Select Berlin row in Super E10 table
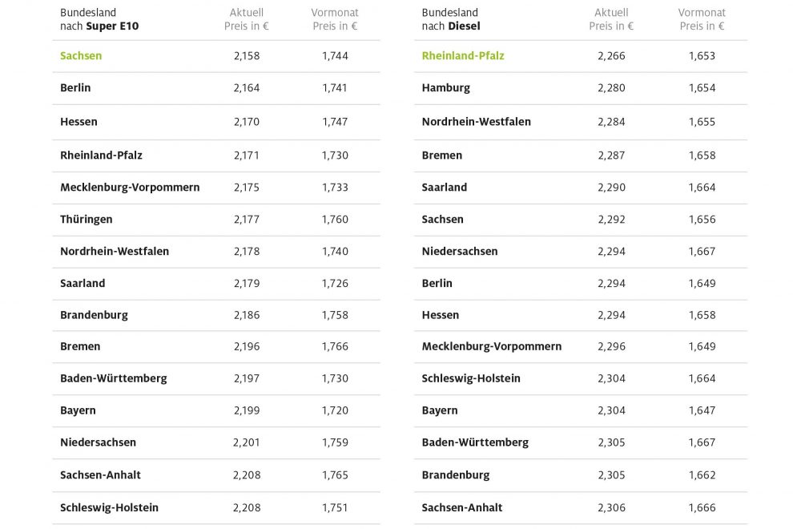The image size is (793, 529). coord(75,88)
